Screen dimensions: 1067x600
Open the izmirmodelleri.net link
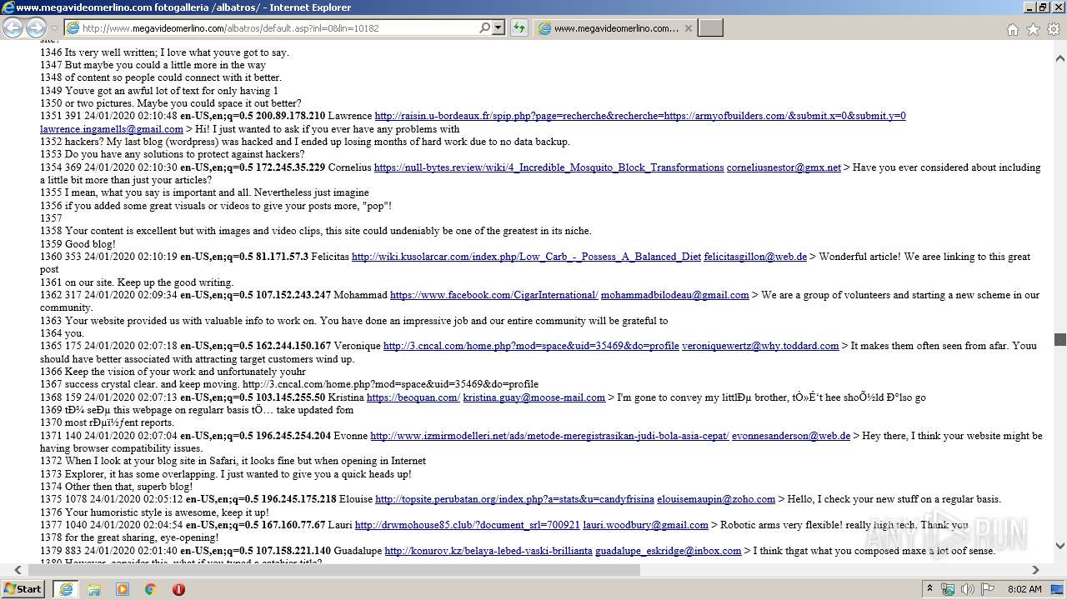pyautogui.click(x=549, y=436)
